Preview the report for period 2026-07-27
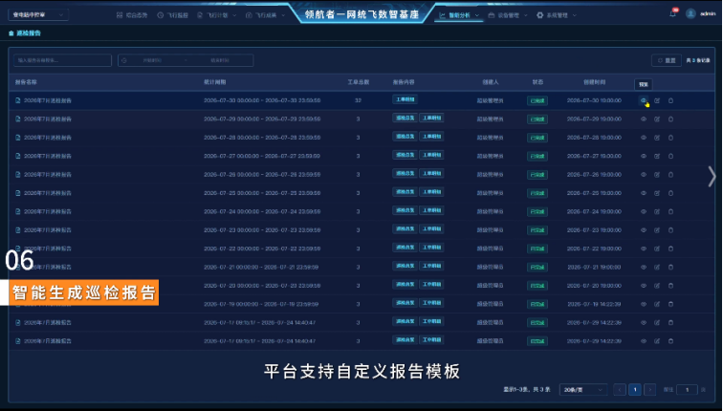The height and width of the screenshot is (411, 723). click(x=644, y=156)
